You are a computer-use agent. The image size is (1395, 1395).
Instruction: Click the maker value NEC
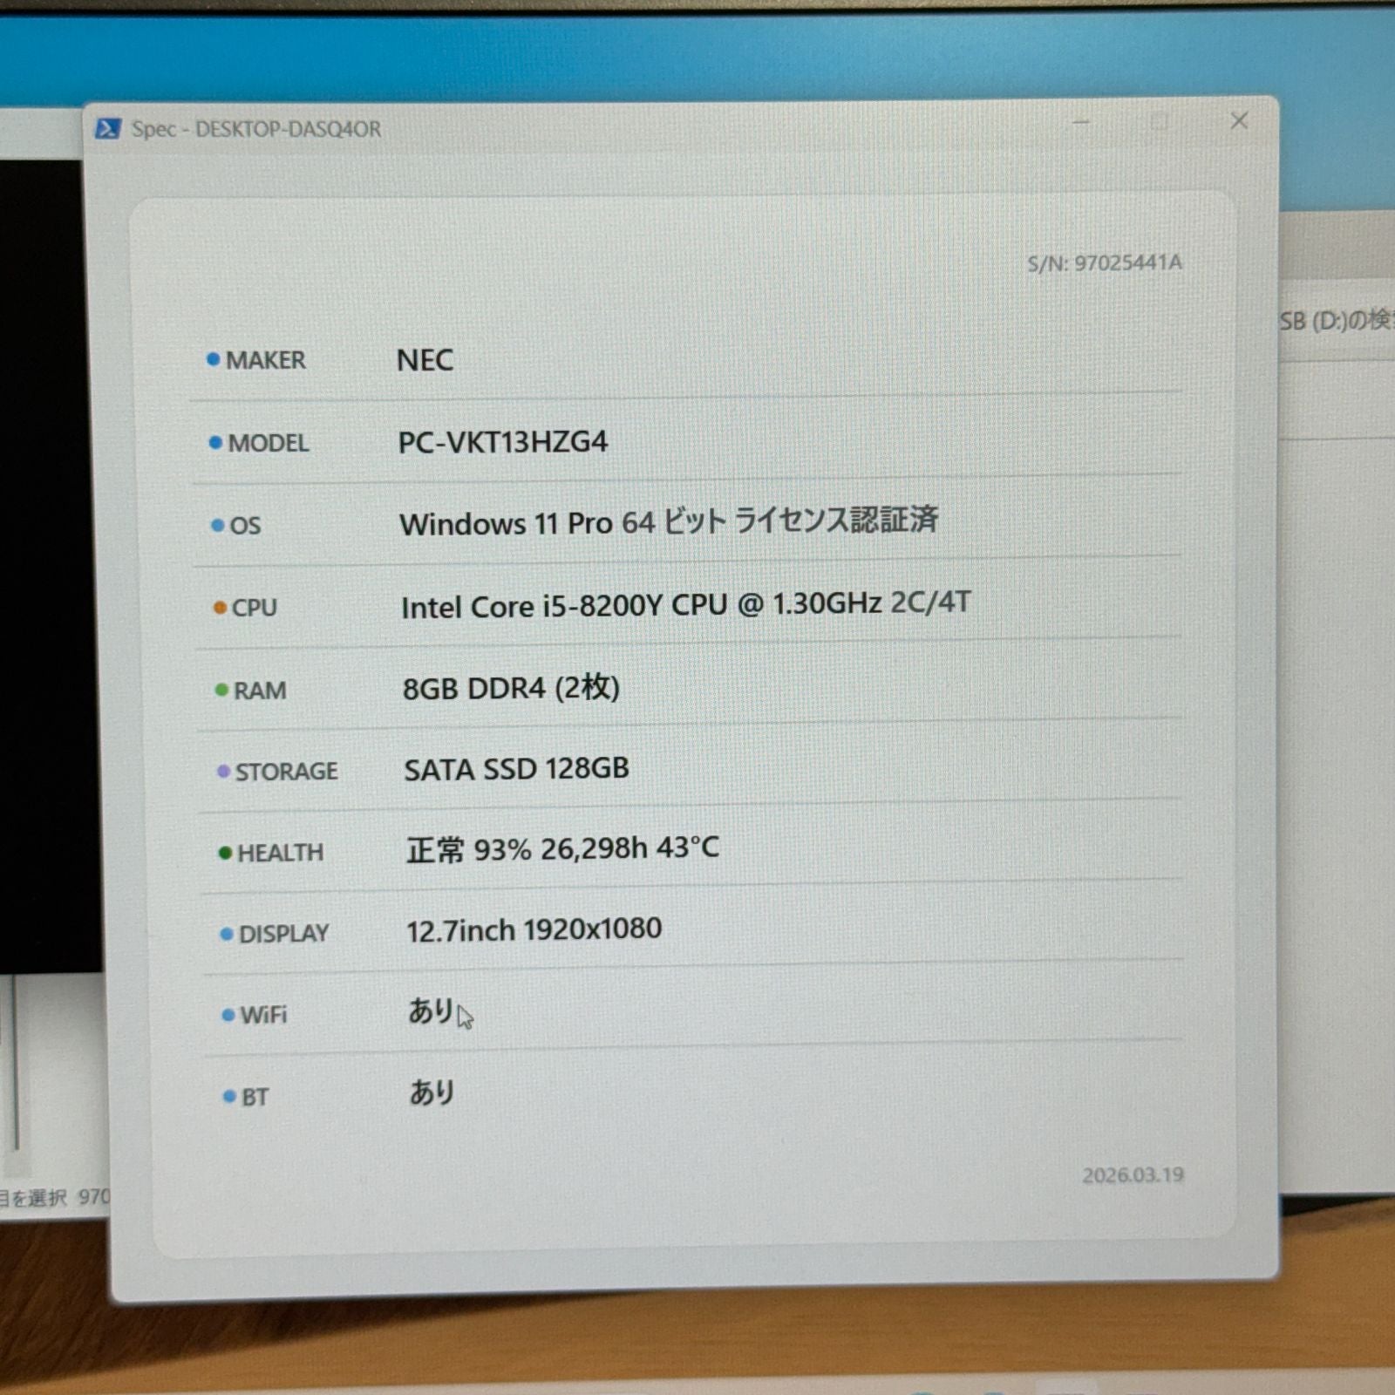point(425,360)
